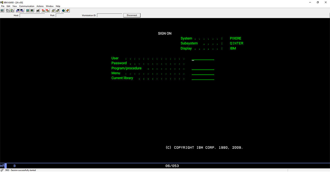Screen dimensions: 330x172
Task: Click the Help Index toolbar icon
Action: coord(68,10)
